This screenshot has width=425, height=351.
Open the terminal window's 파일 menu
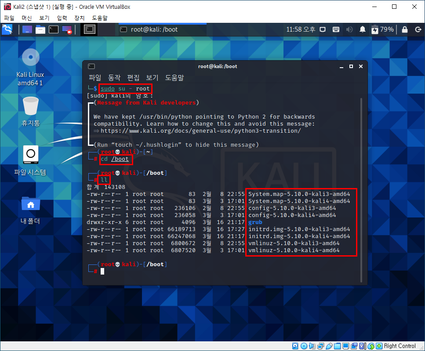point(95,77)
